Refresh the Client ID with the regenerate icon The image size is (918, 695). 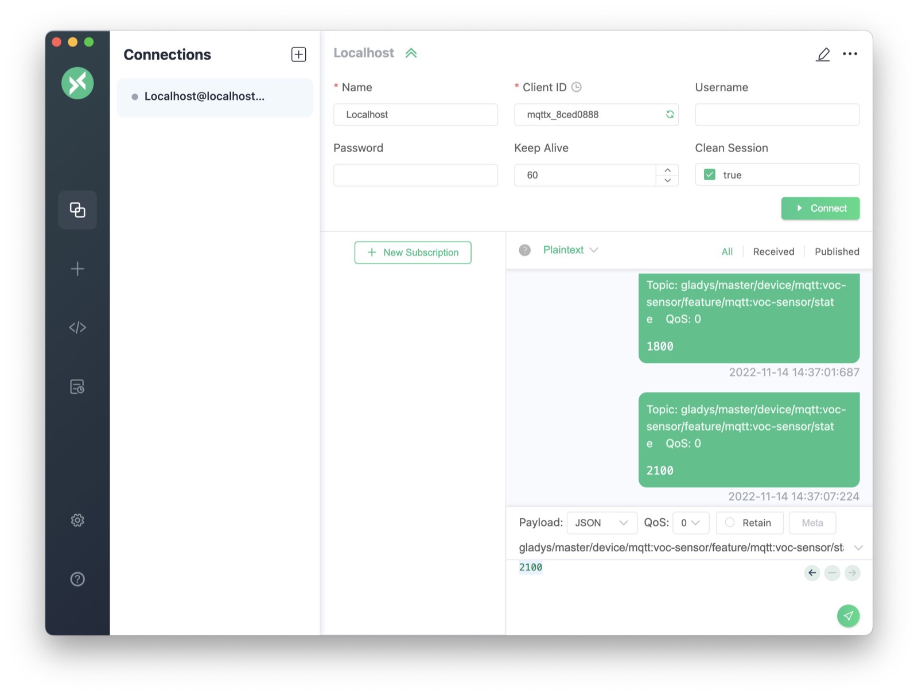click(670, 114)
